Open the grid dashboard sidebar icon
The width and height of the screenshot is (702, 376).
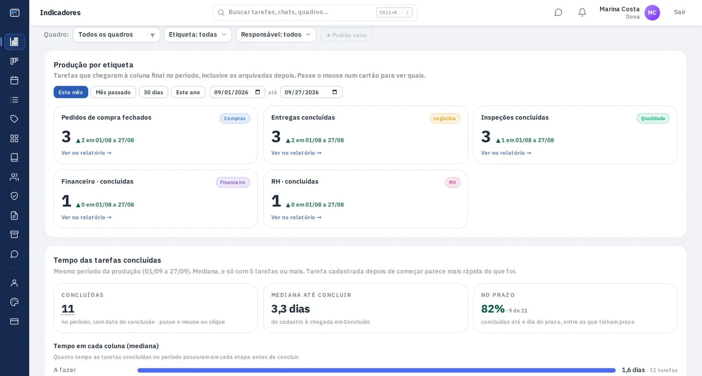tap(14, 138)
